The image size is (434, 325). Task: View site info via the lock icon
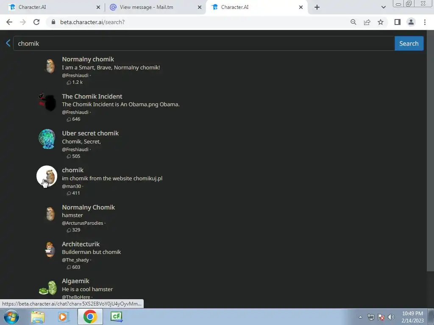53,22
